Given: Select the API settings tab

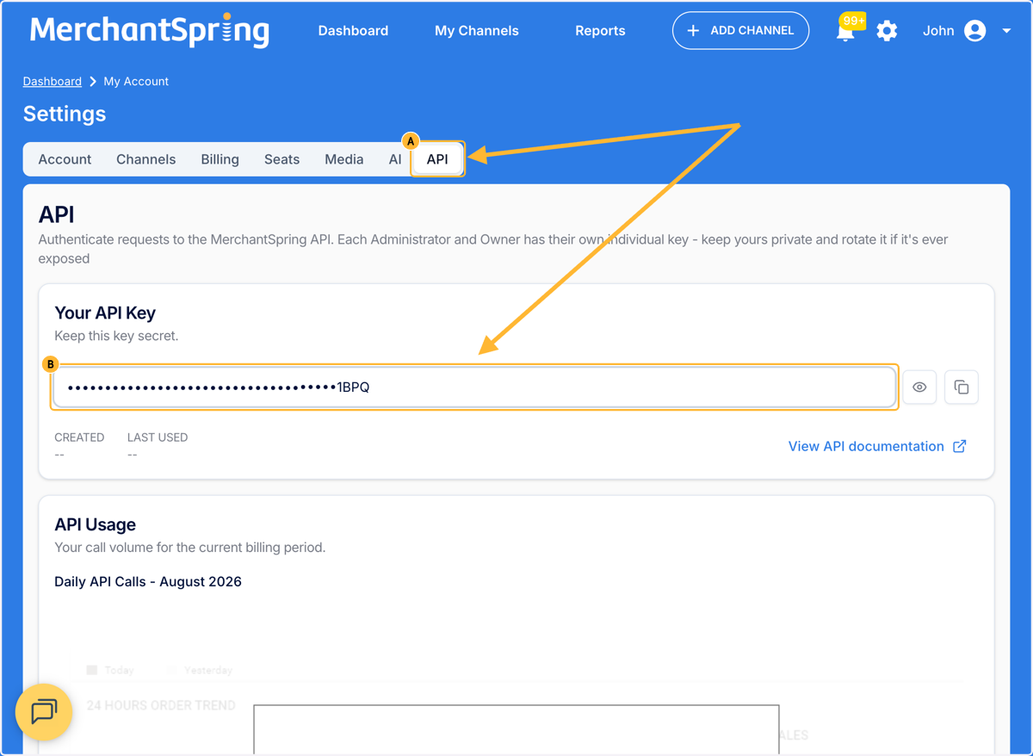Looking at the screenshot, I should pos(437,159).
